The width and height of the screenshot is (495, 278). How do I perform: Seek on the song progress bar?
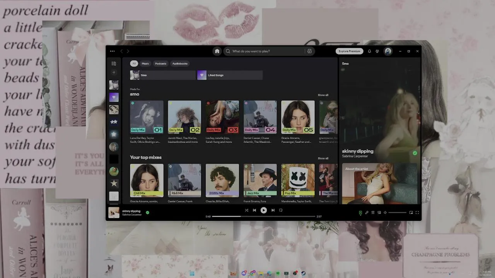click(x=263, y=216)
